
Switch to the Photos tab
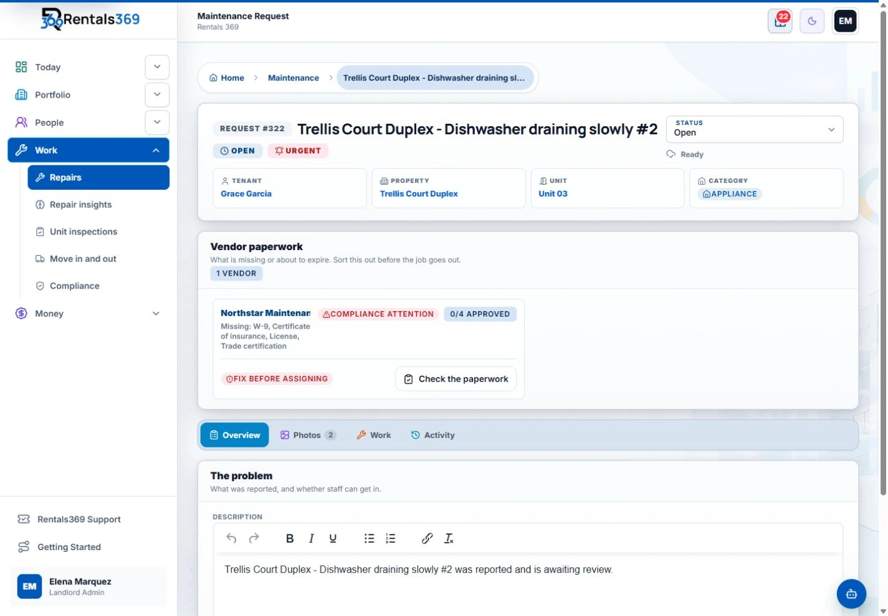tap(308, 435)
